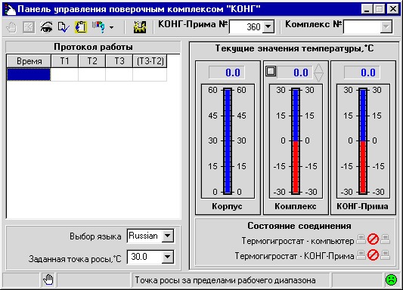The image size is (403, 290).
Task: Click the Комплекс thermometer gauge bar
Action: [x=296, y=141]
